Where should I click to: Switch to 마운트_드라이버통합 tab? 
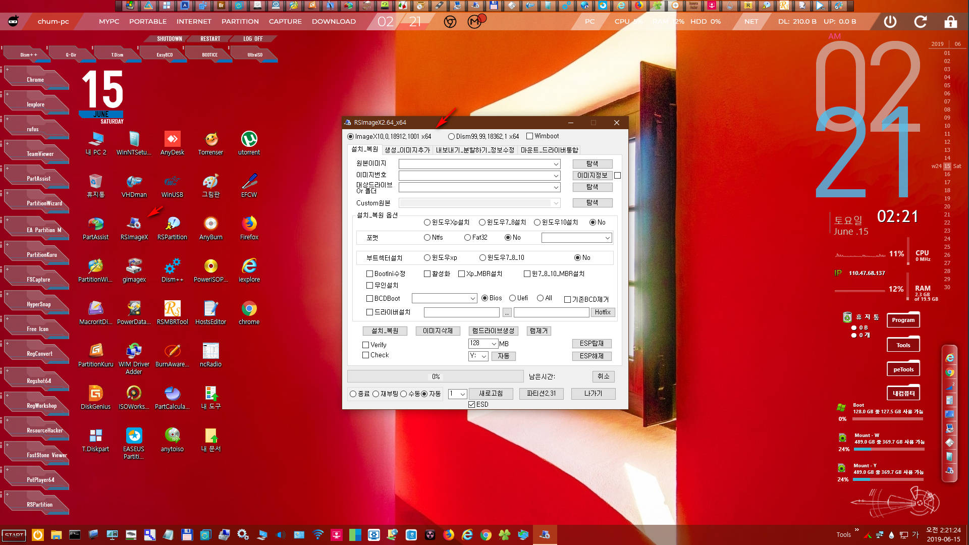coord(549,150)
